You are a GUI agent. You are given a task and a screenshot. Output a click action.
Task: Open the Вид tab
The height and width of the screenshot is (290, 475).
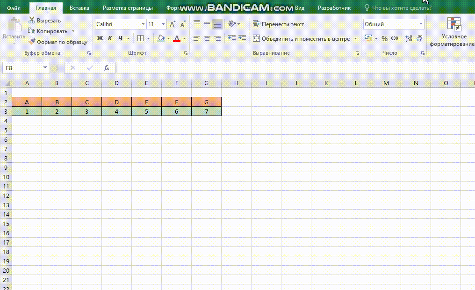300,8
